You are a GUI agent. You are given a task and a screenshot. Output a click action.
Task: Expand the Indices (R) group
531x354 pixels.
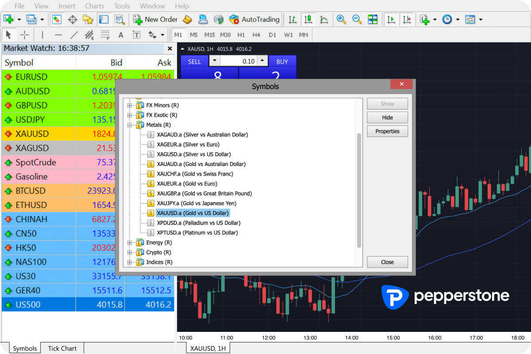[130, 262]
